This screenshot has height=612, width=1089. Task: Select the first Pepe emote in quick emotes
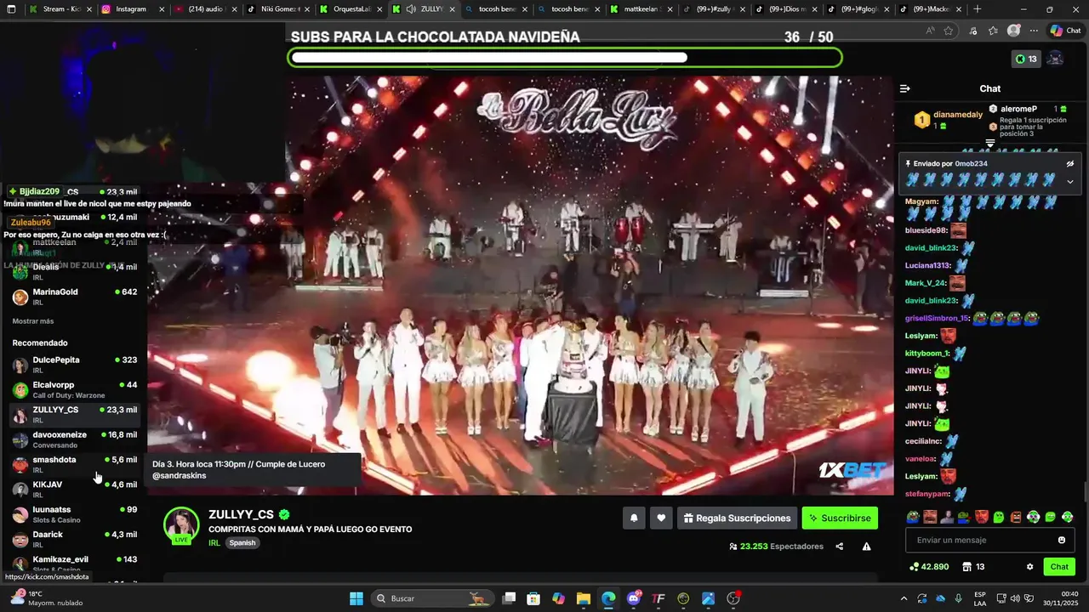pyautogui.click(x=913, y=517)
